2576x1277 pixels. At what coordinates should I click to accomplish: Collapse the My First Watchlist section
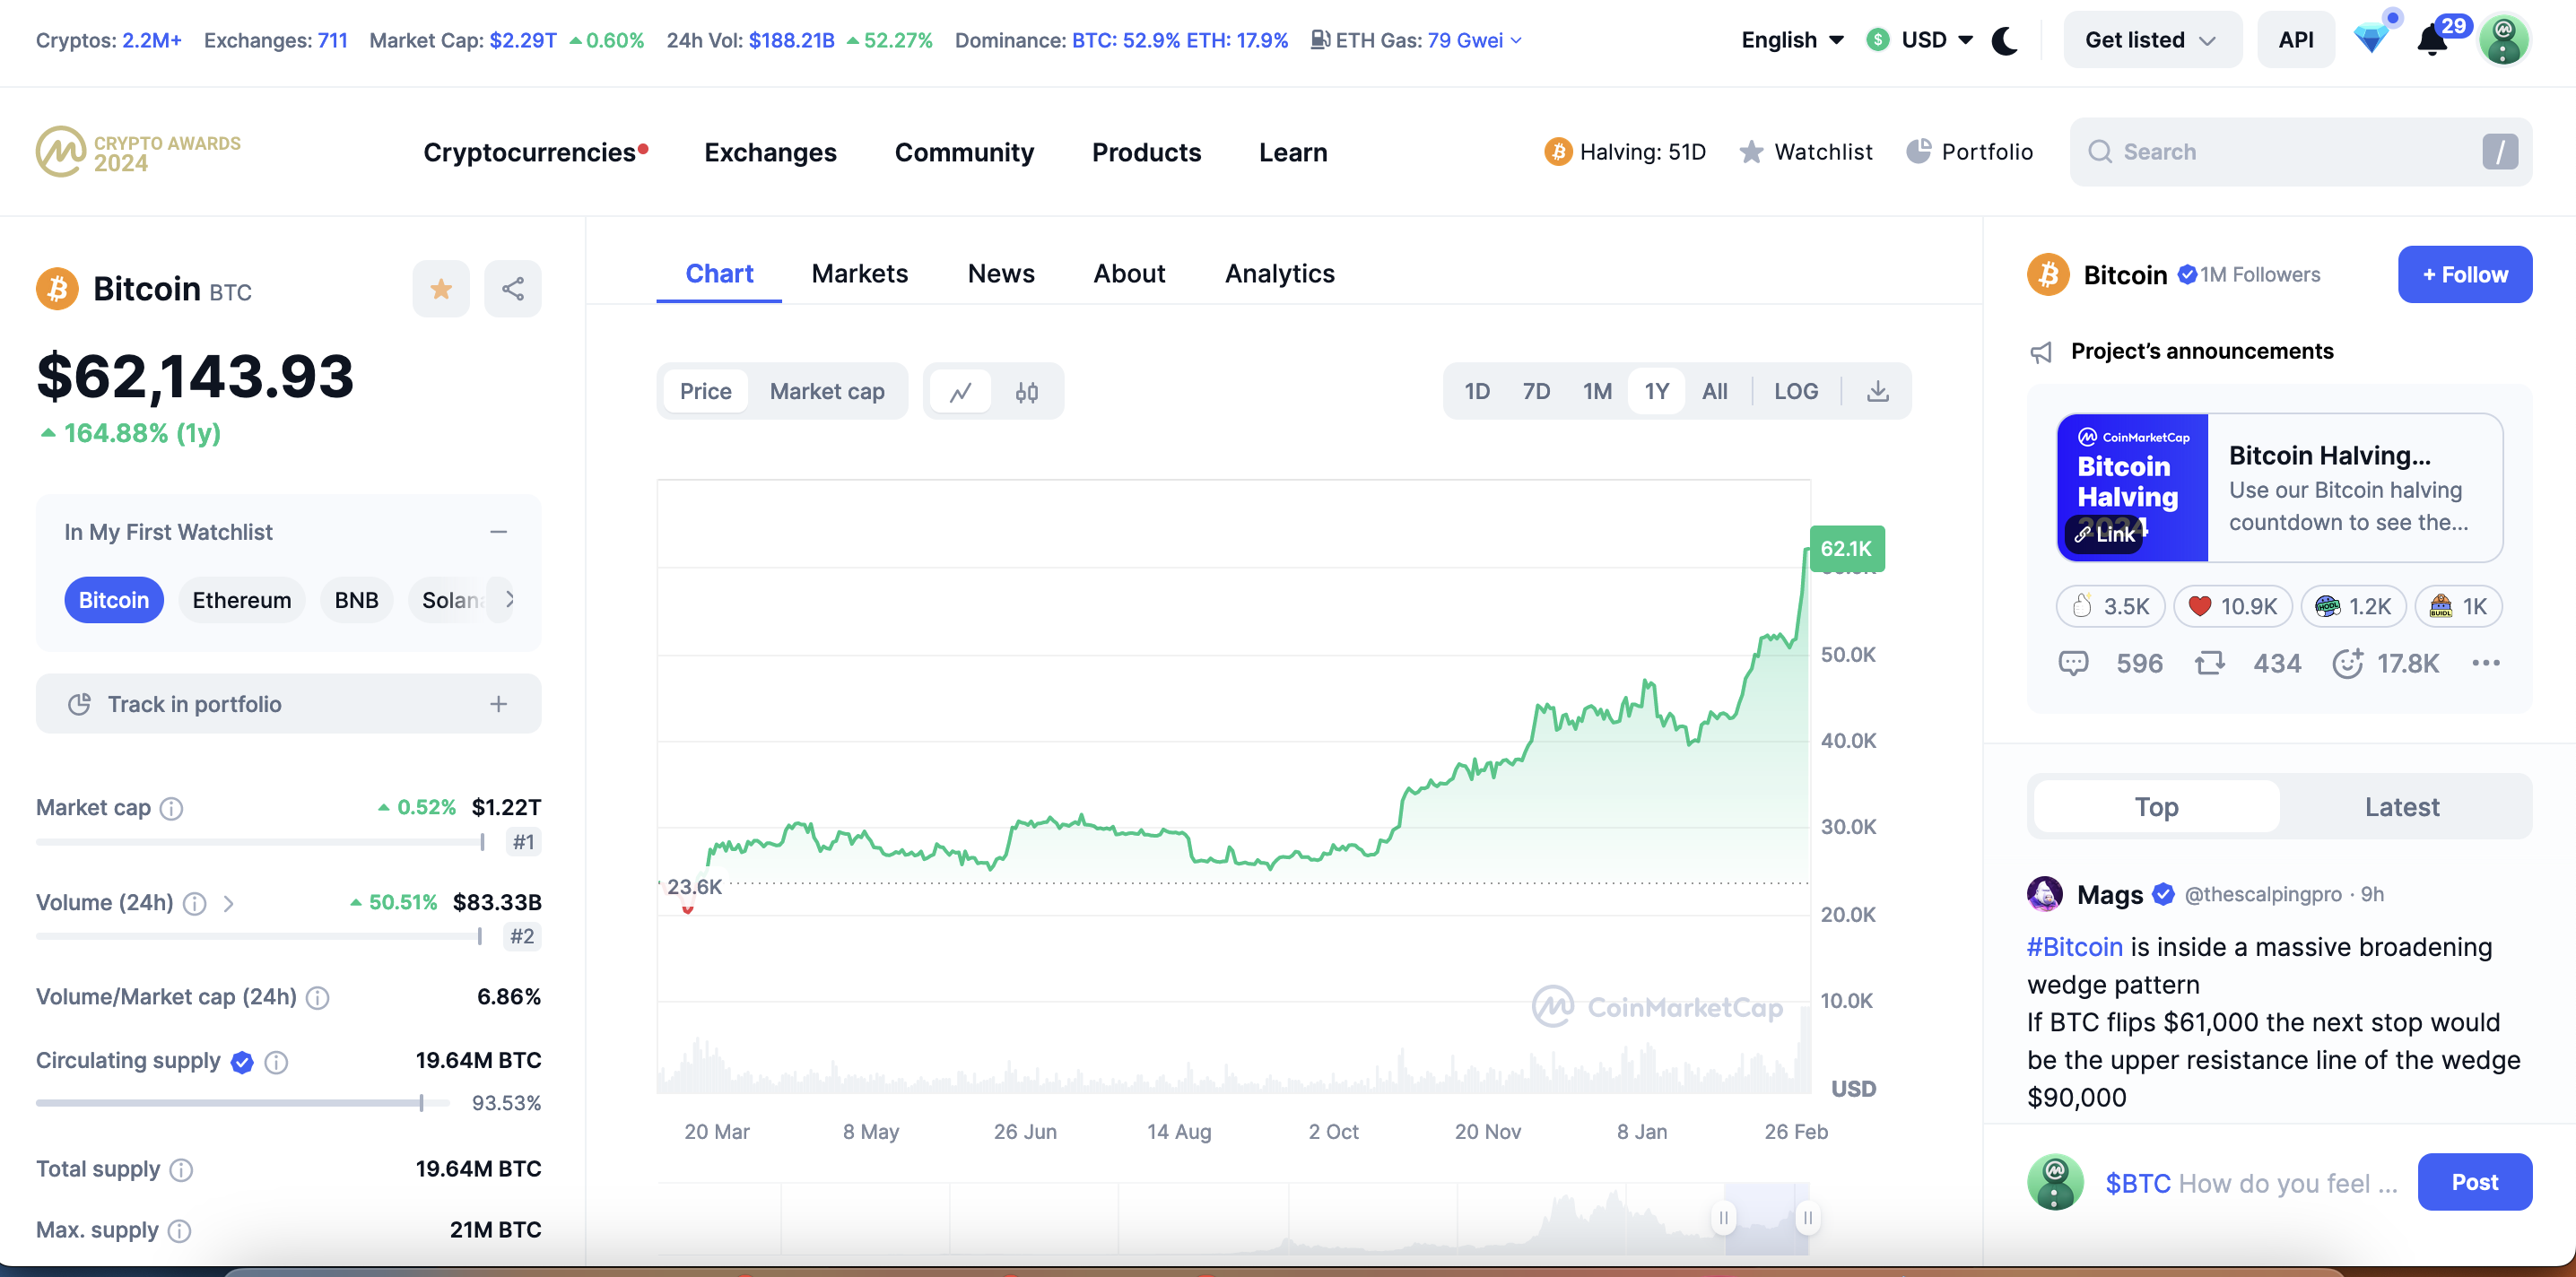click(499, 532)
